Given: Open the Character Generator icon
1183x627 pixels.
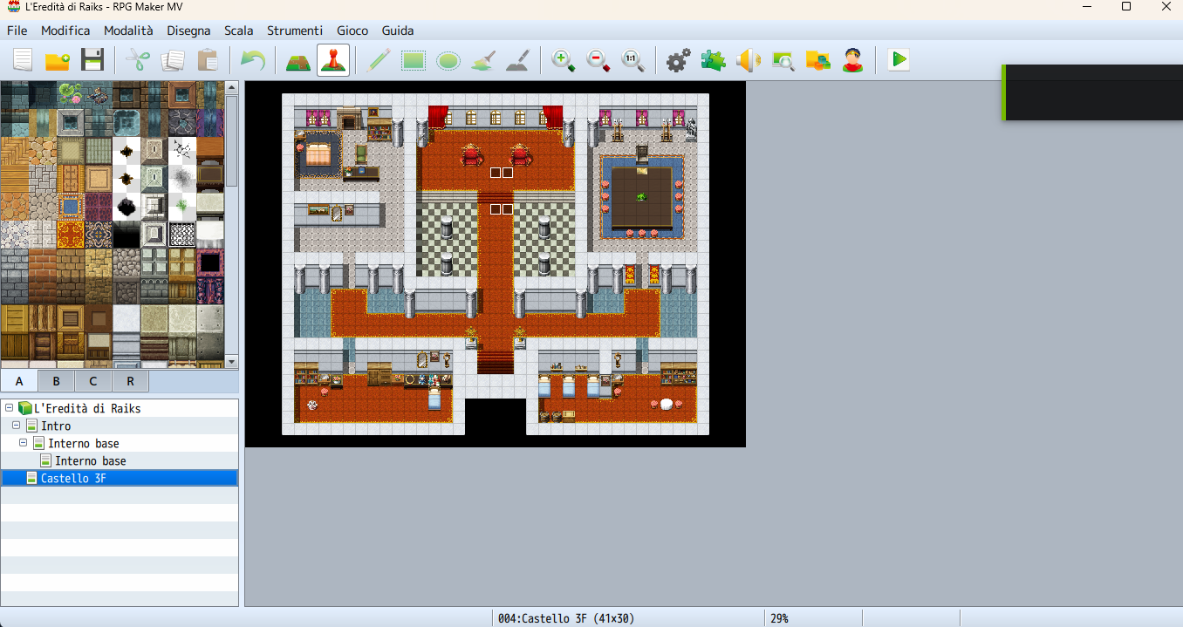Looking at the screenshot, I should coord(853,60).
